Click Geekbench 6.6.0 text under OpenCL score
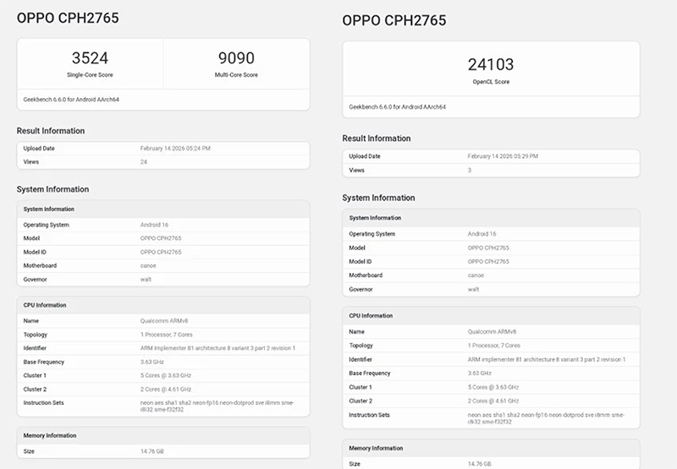677x469 pixels. click(397, 107)
